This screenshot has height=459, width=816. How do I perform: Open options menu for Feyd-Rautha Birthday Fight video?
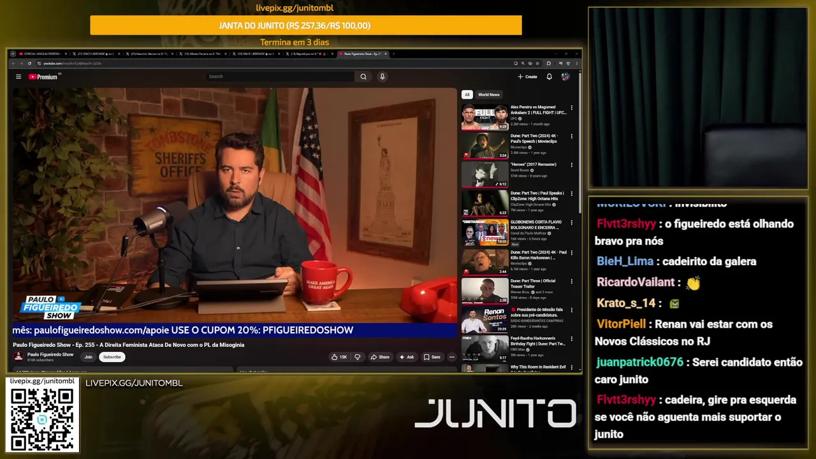(571, 339)
